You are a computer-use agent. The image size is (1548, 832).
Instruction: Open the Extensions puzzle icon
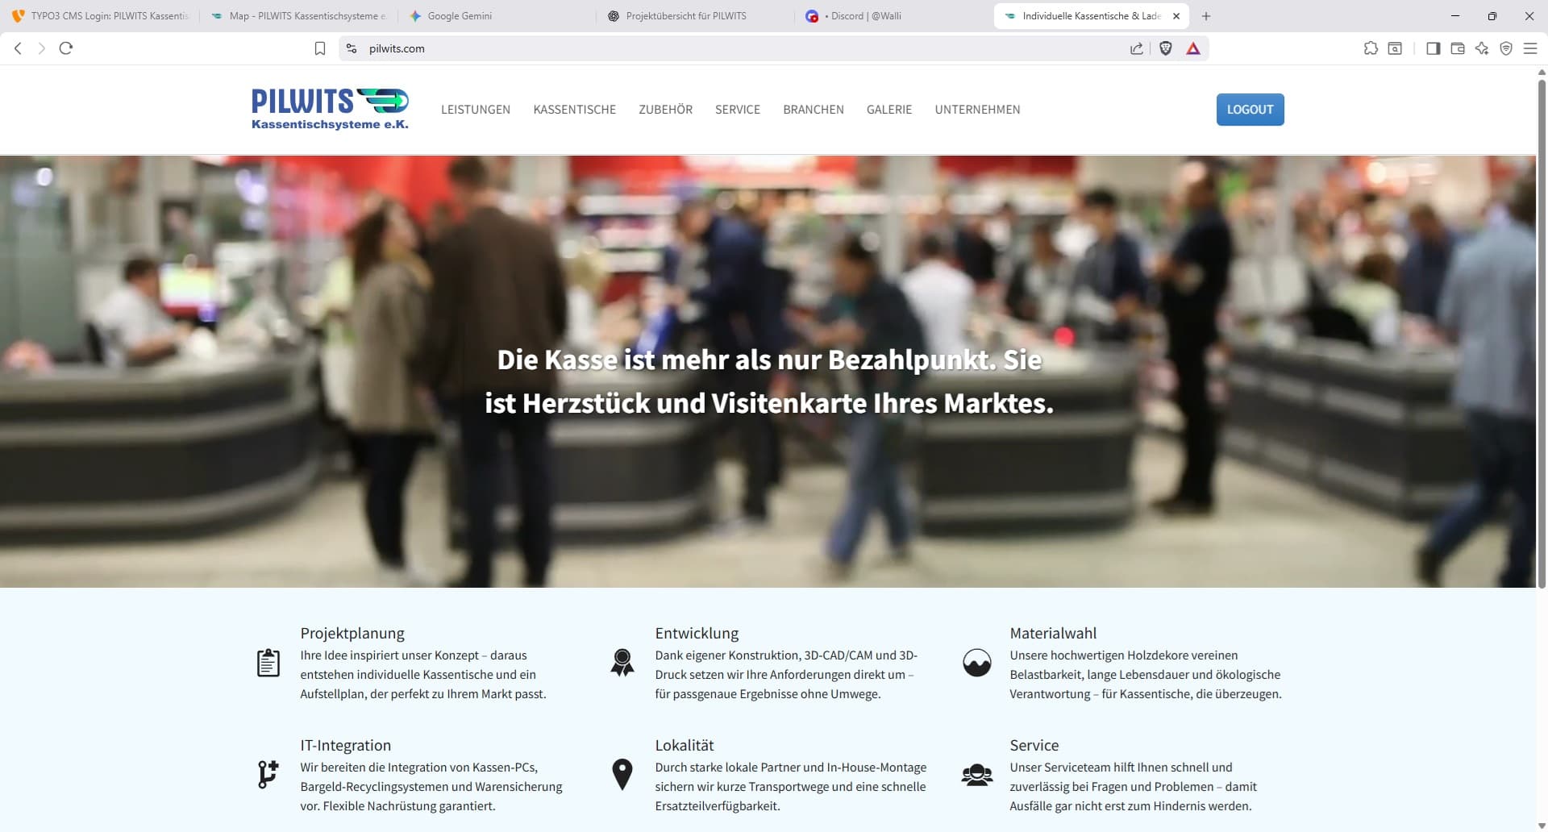point(1370,48)
